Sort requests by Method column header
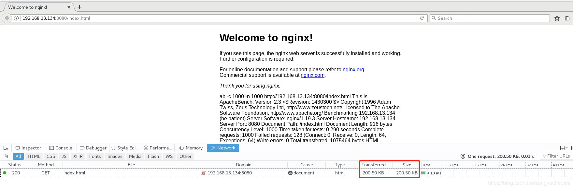This screenshot has width=573, height=189. [x=46, y=165]
